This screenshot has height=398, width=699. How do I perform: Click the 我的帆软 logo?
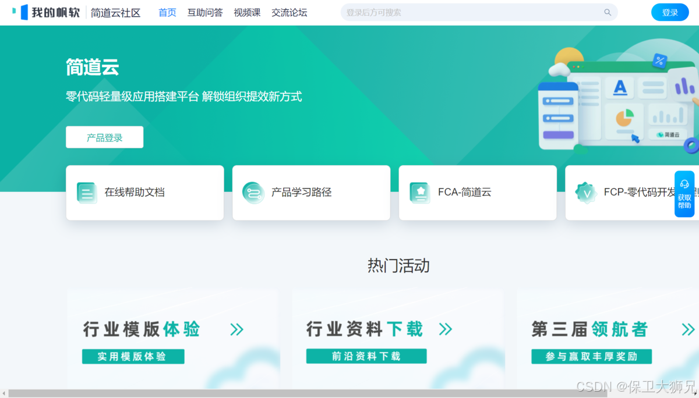click(45, 12)
